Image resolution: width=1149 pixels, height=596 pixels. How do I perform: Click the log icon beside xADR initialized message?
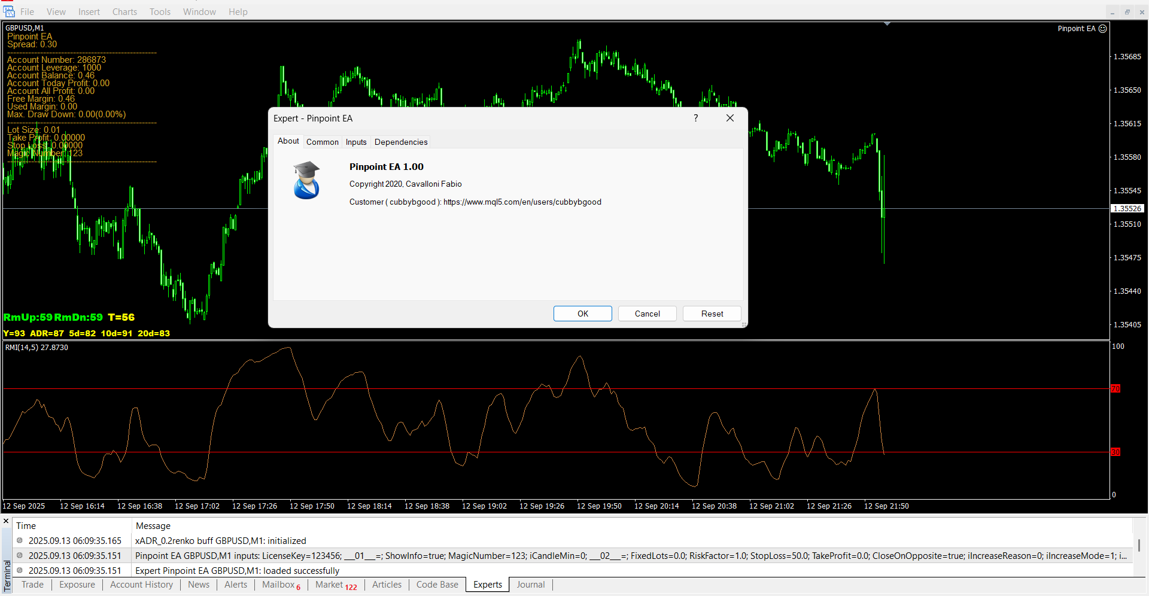(x=20, y=540)
